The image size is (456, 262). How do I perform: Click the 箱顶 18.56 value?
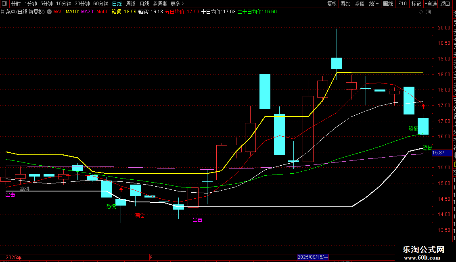(124, 12)
